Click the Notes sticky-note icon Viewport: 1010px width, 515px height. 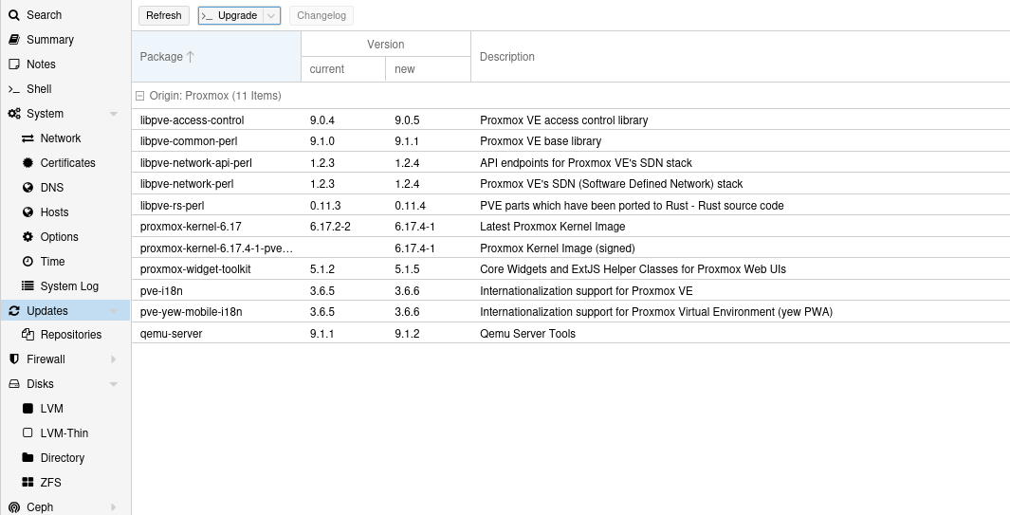(x=14, y=64)
